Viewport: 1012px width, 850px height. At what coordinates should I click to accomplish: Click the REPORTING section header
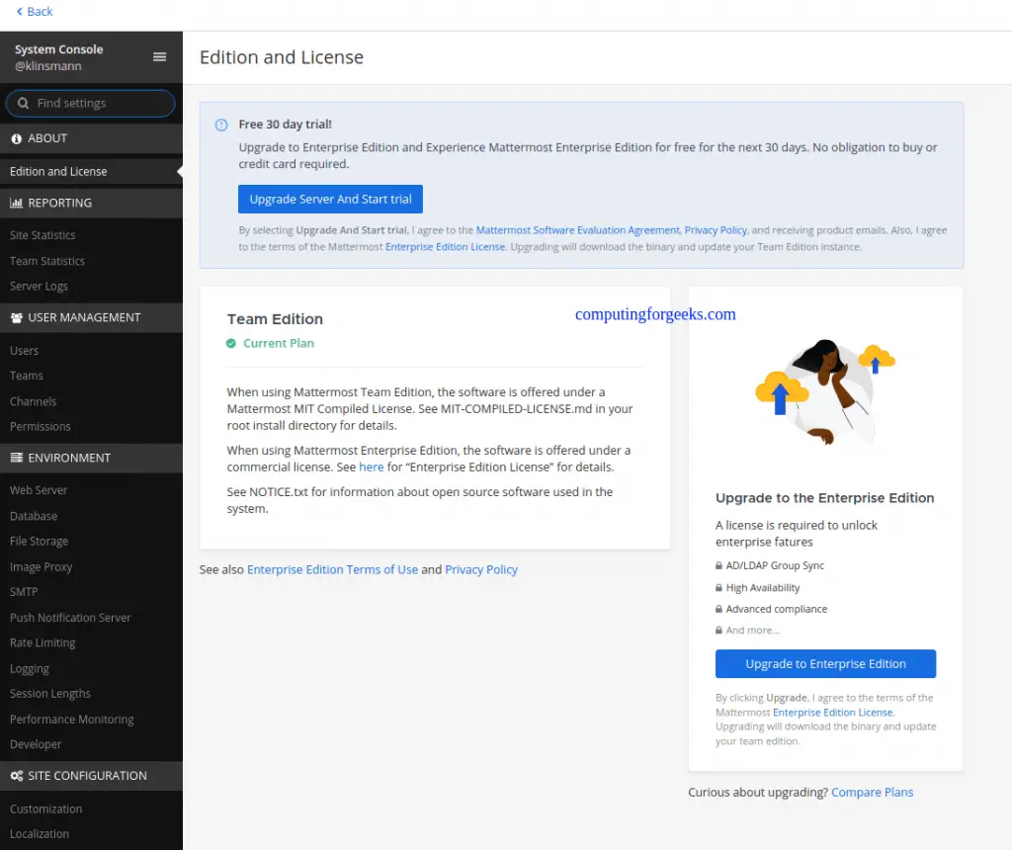click(91, 204)
